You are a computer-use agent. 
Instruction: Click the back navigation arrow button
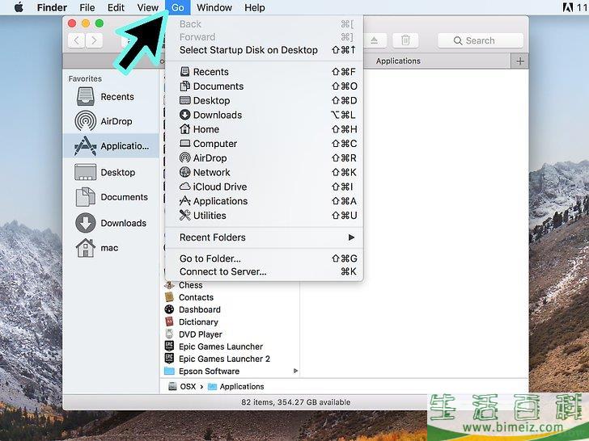tap(78, 40)
